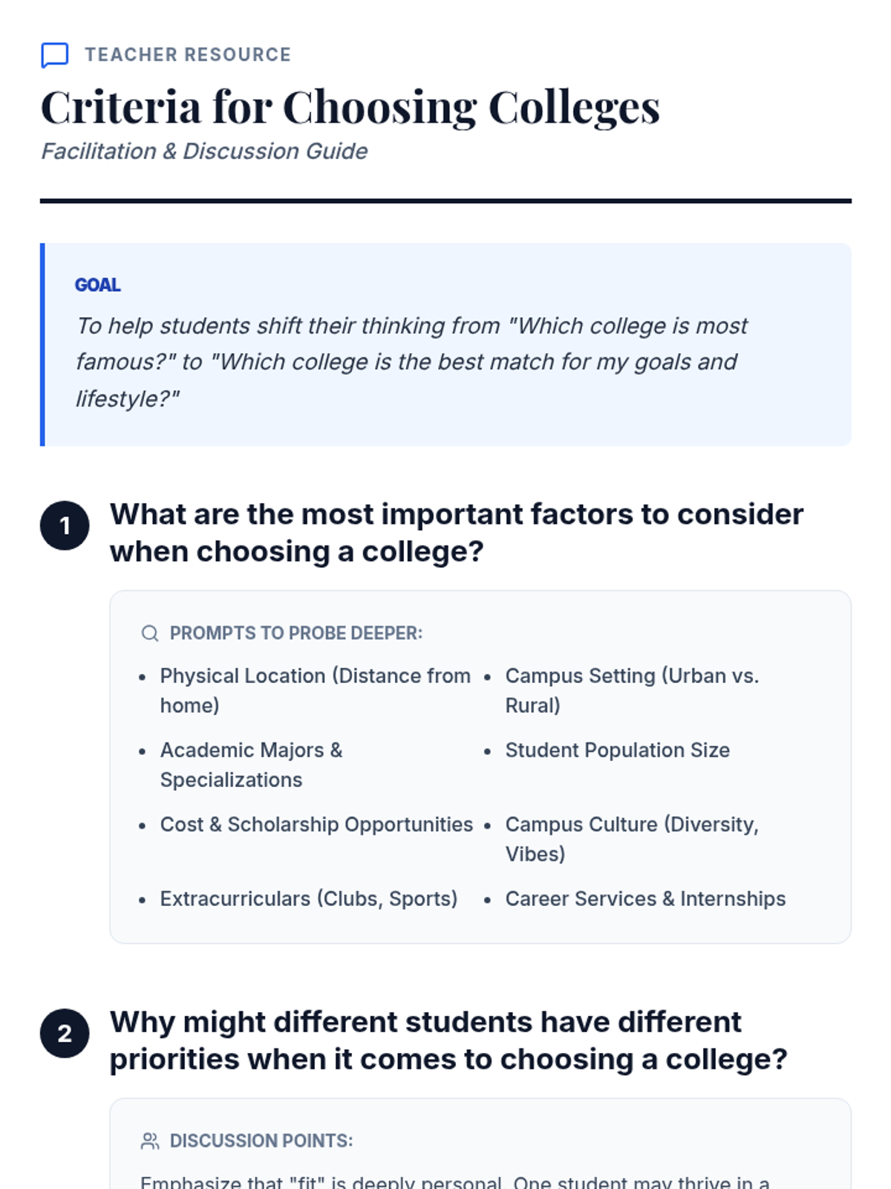Click the people icon beside Discussion Points
Viewport: 891px width, 1189px height.
(150, 1141)
